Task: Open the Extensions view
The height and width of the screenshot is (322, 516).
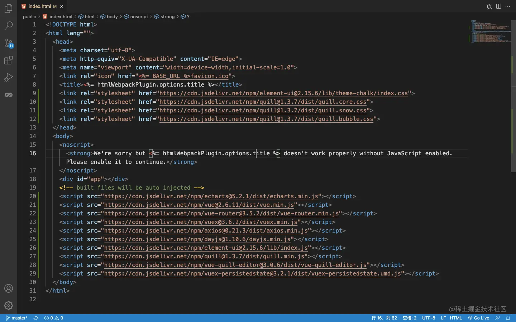Action: pos(9,60)
